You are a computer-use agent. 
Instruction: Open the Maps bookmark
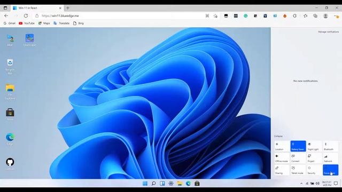point(44,23)
